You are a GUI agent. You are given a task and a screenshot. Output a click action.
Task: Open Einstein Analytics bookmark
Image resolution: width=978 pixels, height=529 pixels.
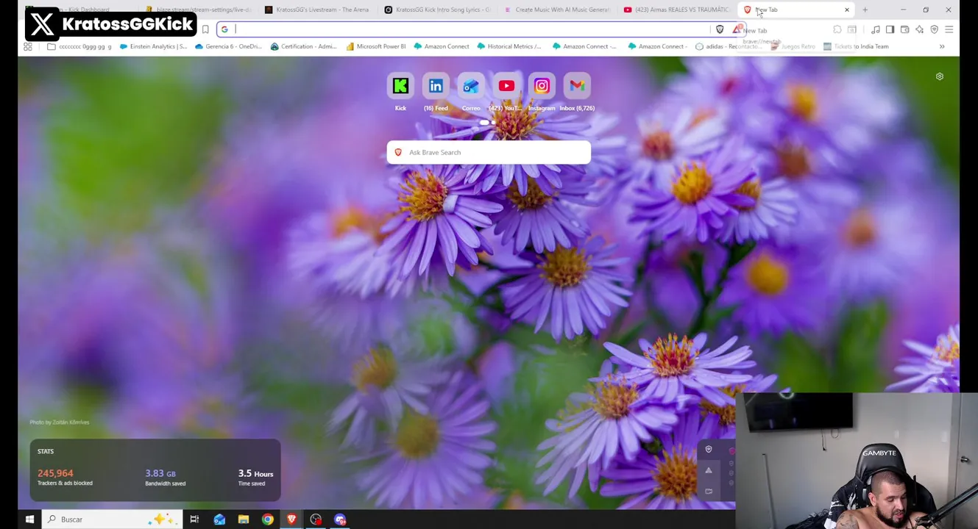pyautogui.click(x=153, y=46)
